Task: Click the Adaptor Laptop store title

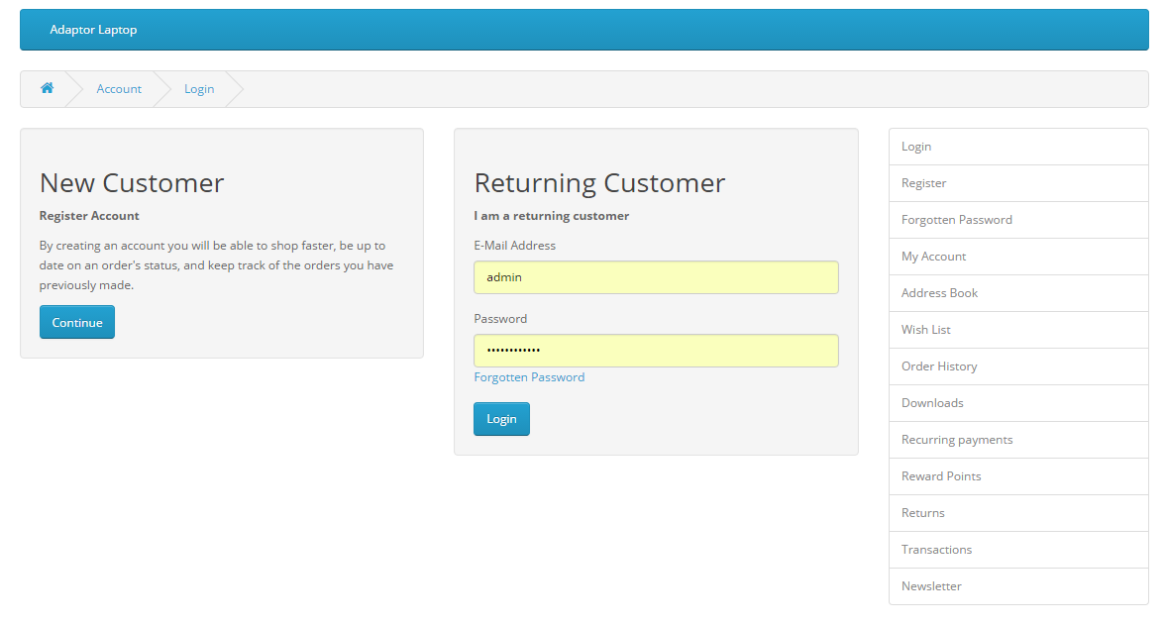Action: pos(93,29)
